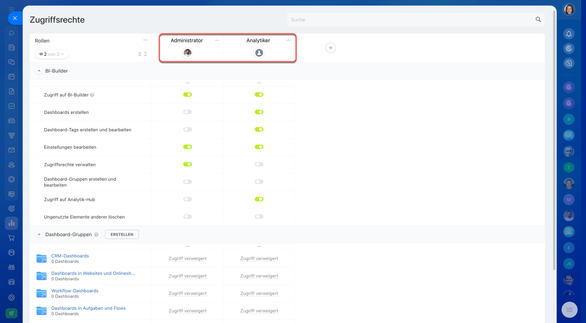This screenshot has height=323, width=586.
Task: Disable Einstellungen bearbeiten for Analytiker
Action: click(259, 147)
